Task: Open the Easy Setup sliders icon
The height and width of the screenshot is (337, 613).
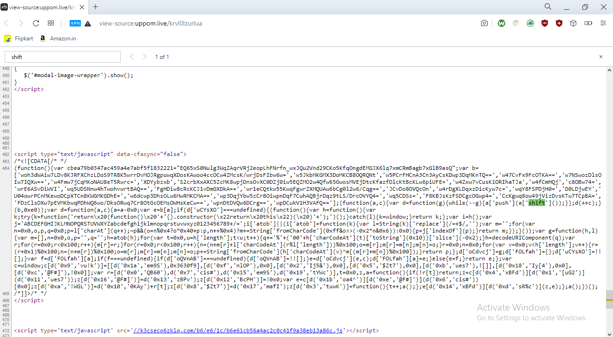Action: (x=603, y=23)
